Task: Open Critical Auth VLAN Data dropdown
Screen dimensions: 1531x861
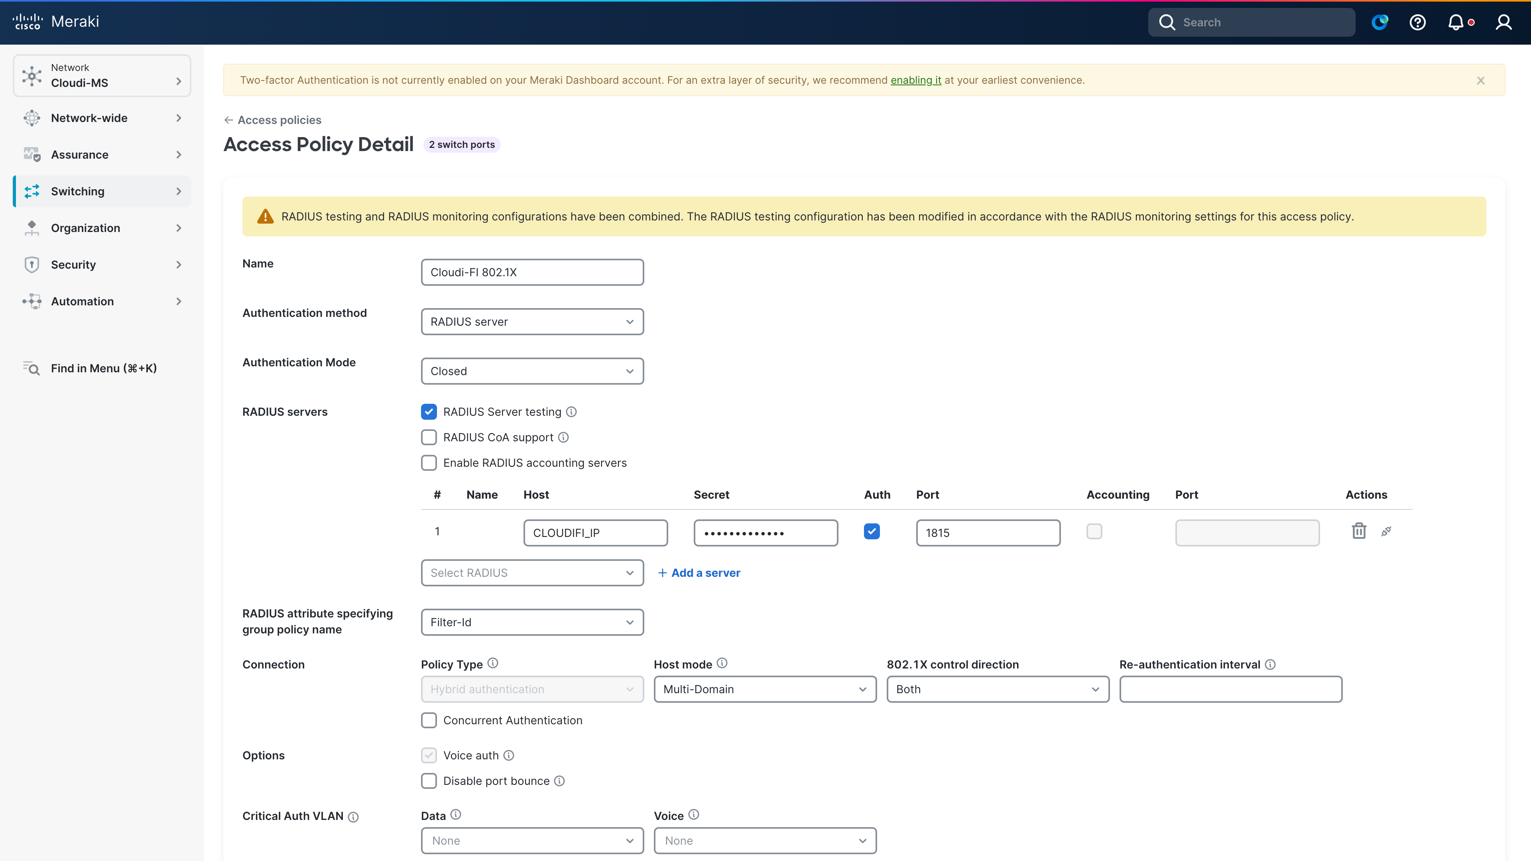Action: [533, 841]
